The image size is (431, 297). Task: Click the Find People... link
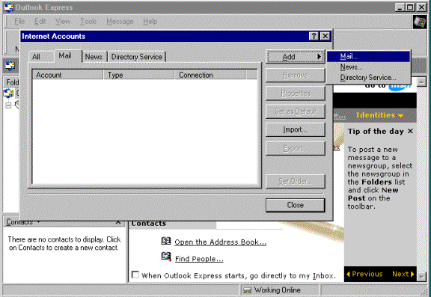[x=199, y=259]
